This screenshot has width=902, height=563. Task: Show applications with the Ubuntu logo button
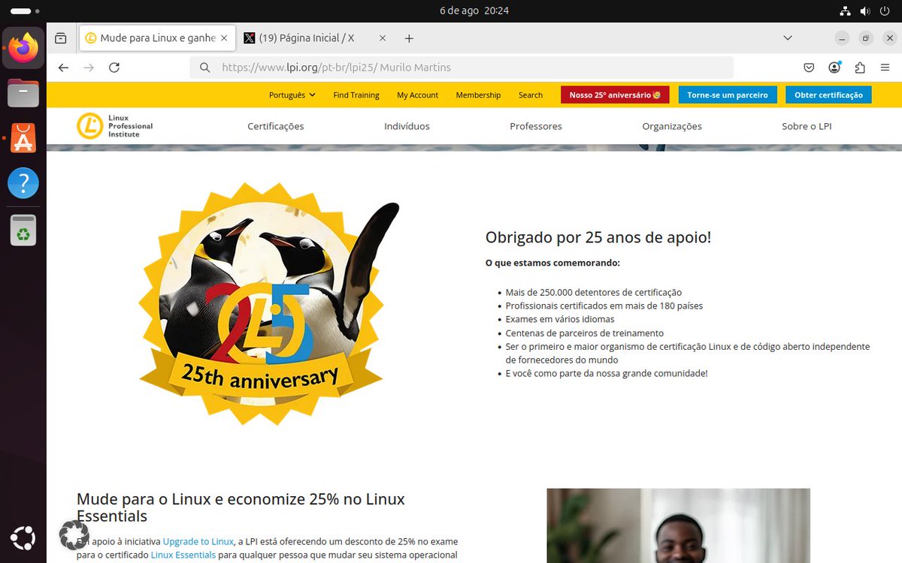23,537
